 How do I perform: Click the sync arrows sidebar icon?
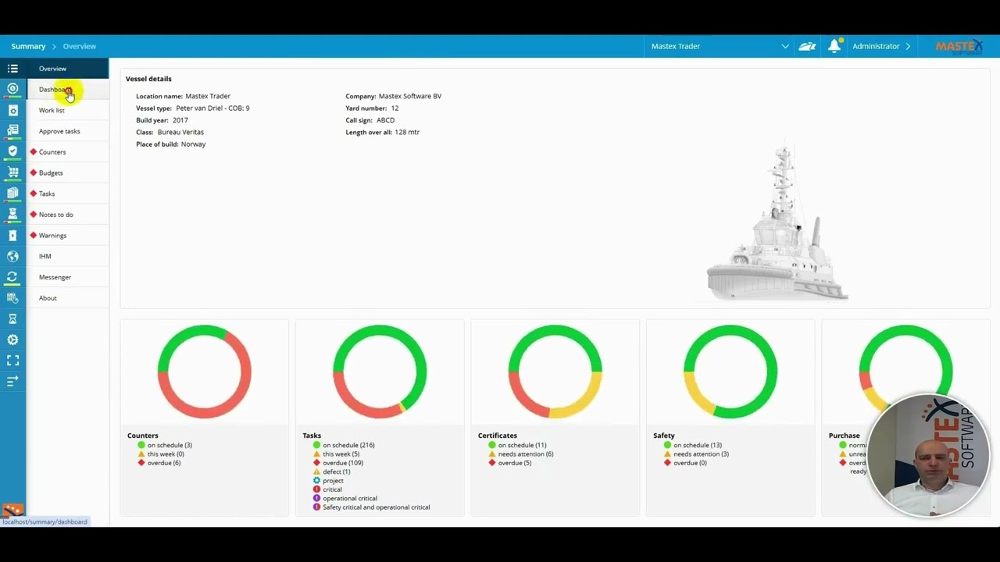tap(12, 277)
